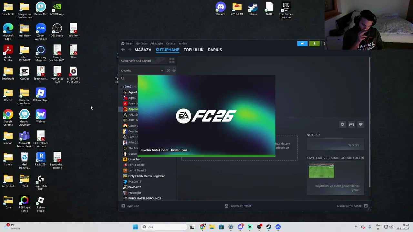Click the taskbar Ara search box
The height and width of the screenshot is (232, 413).
[164, 227]
